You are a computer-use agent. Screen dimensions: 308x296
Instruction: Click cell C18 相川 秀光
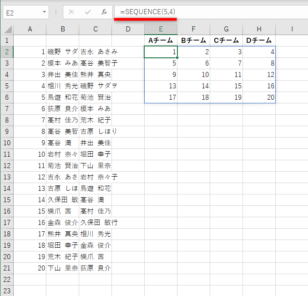click(96, 234)
